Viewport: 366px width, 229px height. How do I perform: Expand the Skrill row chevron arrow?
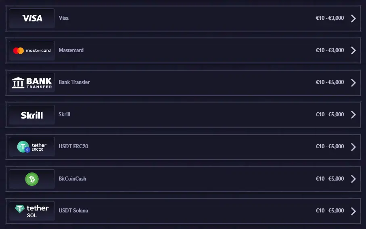click(353, 115)
